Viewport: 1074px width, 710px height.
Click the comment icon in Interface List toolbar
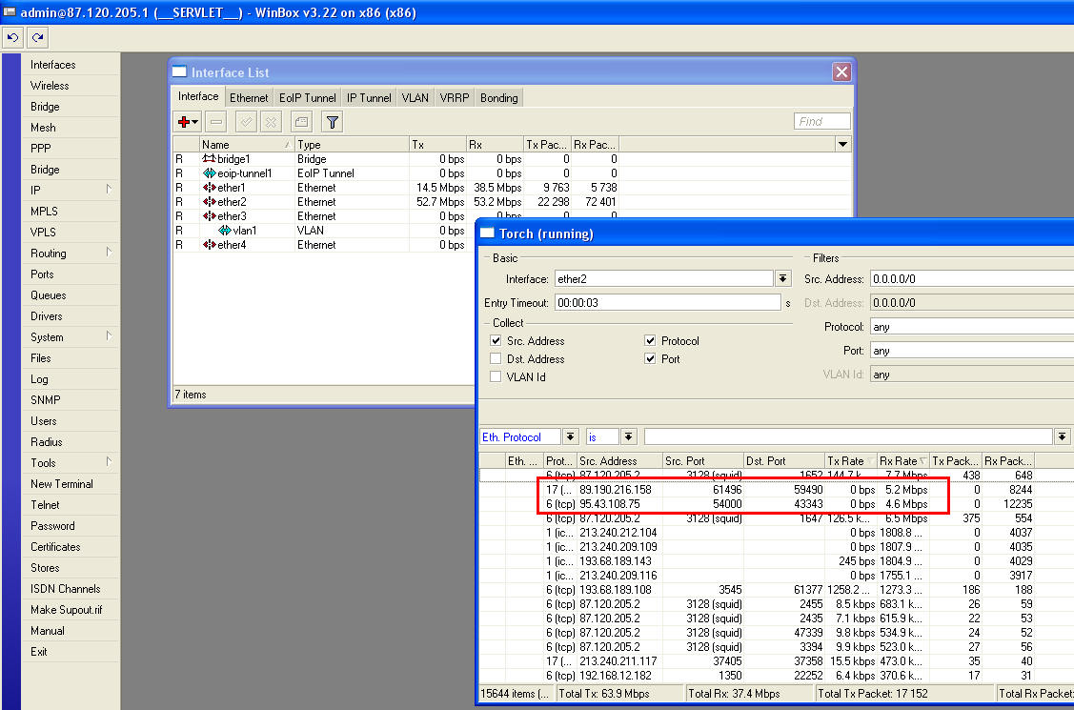tap(301, 122)
